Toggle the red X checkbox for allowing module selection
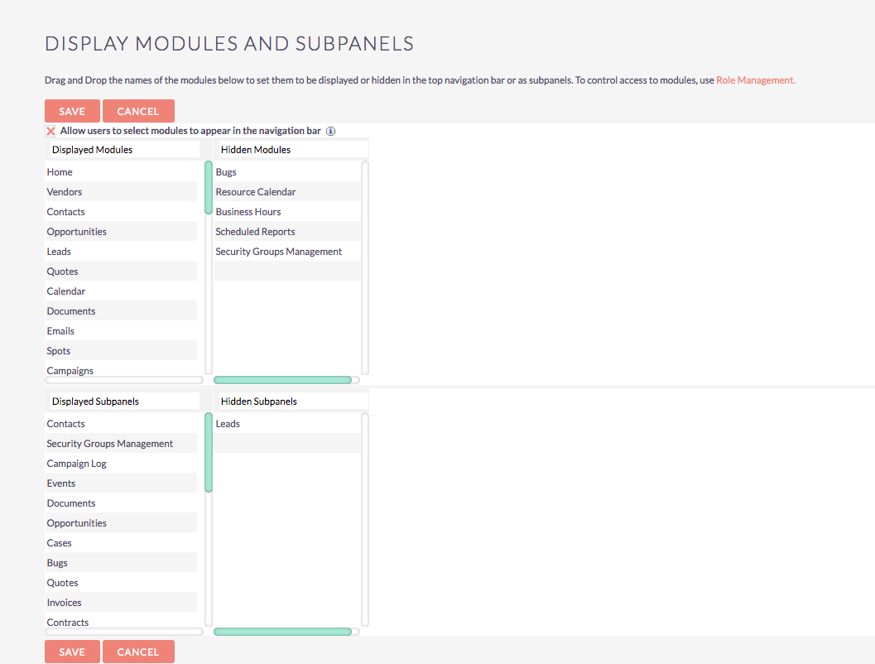The width and height of the screenshot is (875, 664). pos(49,131)
